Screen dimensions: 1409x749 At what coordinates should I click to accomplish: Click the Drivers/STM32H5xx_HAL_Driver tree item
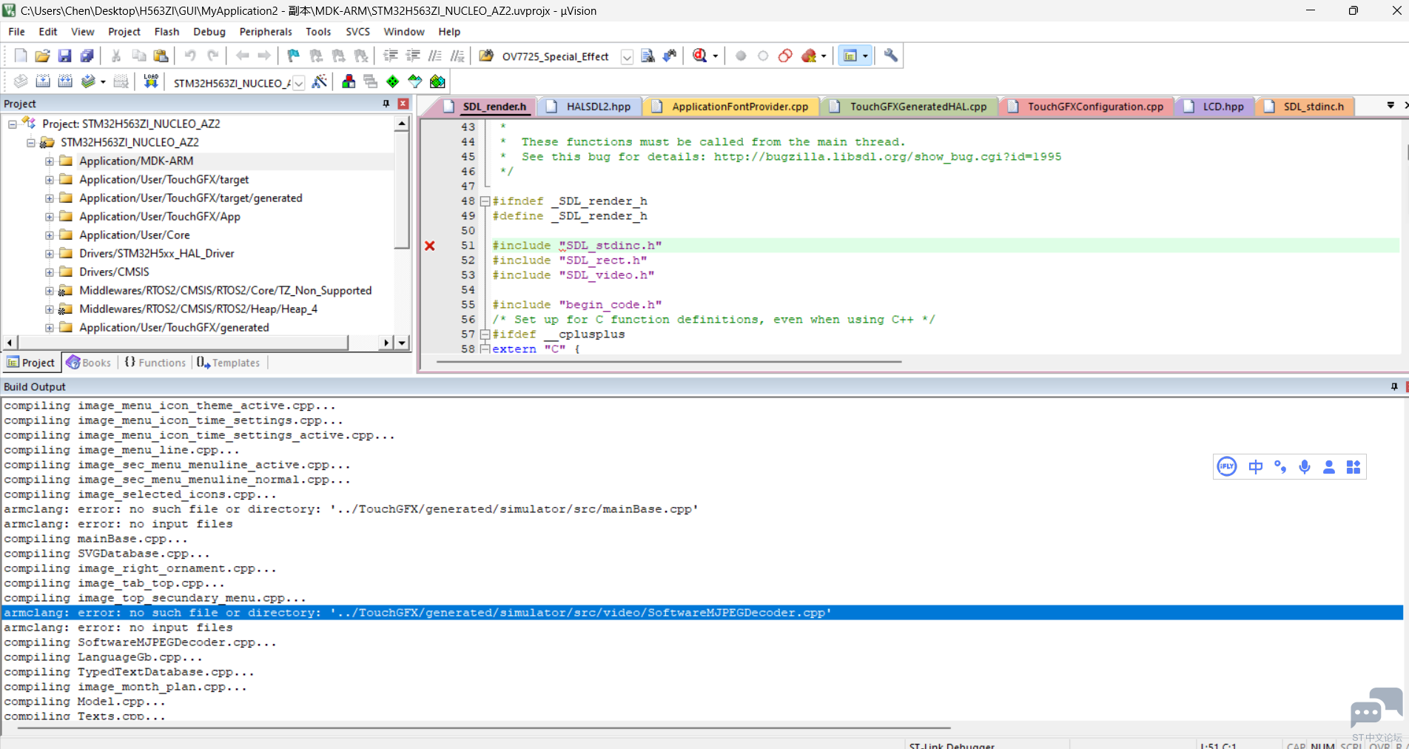(156, 254)
